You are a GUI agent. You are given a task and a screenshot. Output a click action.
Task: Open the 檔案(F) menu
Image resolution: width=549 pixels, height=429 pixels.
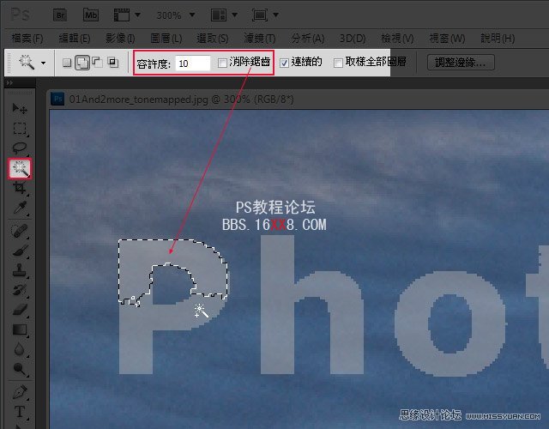click(27, 38)
